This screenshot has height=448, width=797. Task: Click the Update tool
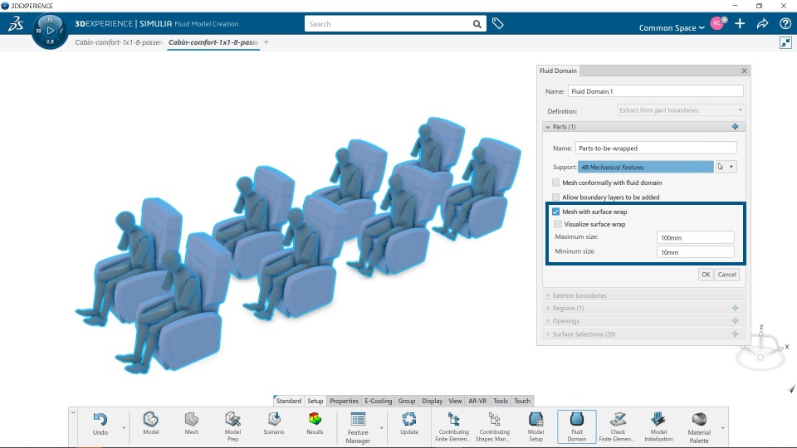pos(408,424)
